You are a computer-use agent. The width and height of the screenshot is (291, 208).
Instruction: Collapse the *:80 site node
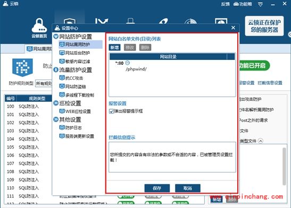128,63
